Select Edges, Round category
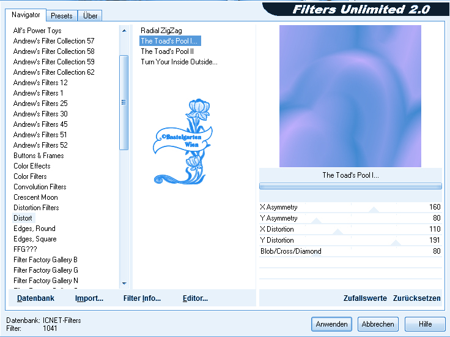The image size is (450, 337). pyautogui.click(x=34, y=229)
